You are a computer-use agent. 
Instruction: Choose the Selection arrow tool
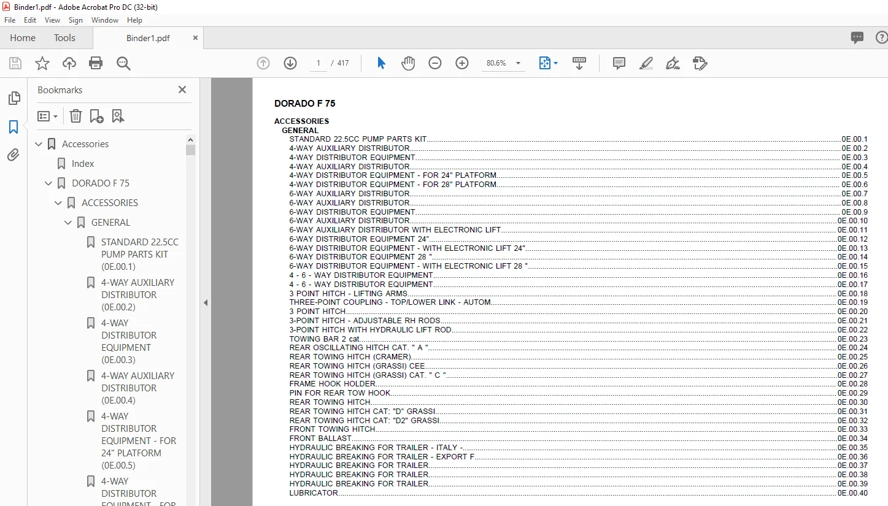pos(381,63)
